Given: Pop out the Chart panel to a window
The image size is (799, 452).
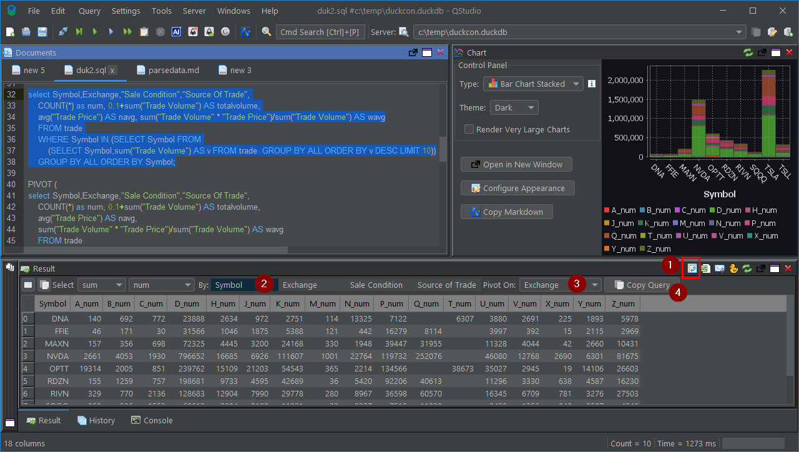Looking at the screenshot, I should coord(762,52).
